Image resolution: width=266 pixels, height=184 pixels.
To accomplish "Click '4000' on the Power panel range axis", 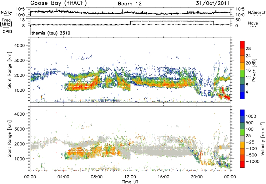I will [x=19, y=46].
